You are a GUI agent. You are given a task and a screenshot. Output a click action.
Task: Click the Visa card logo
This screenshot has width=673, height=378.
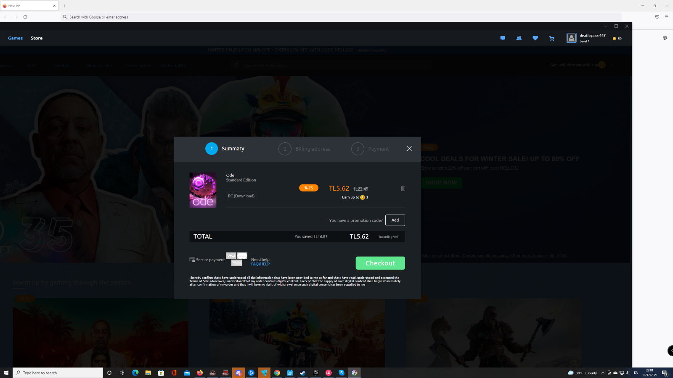pyautogui.click(x=231, y=256)
